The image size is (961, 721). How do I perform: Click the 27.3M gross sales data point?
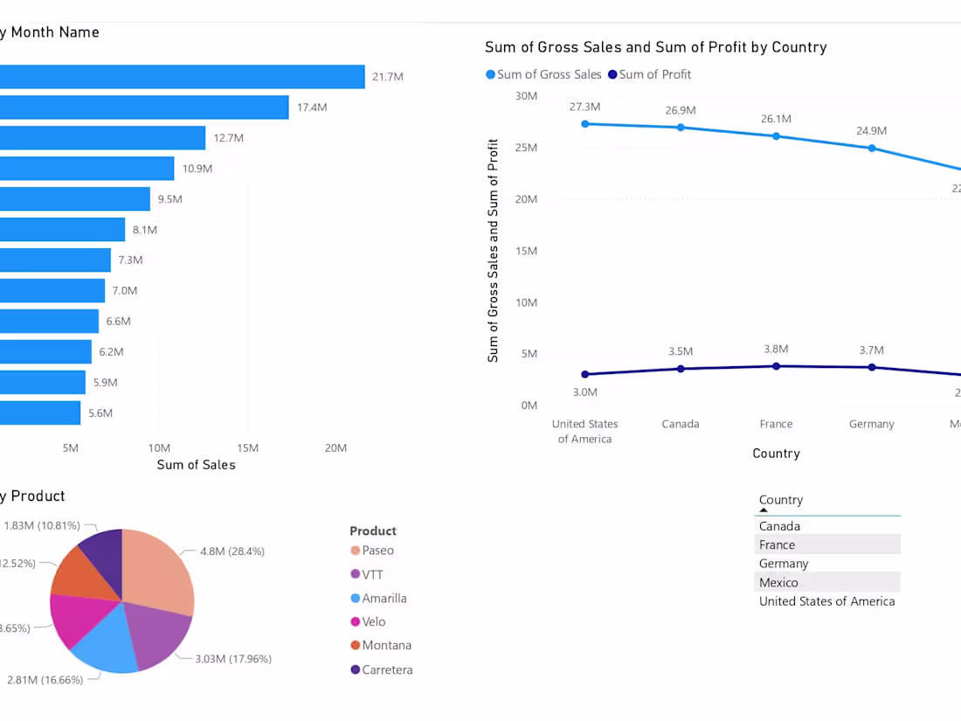(585, 124)
